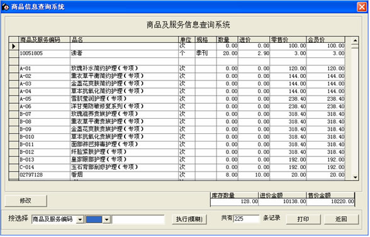The height and width of the screenshot is (237, 370).
Task: Click the scrollbar down arrow
Action: click(355, 177)
